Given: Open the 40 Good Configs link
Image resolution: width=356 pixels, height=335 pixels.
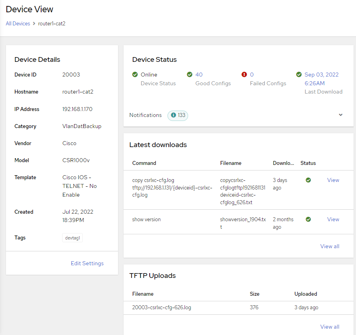Looking at the screenshot, I should (x=199, y=75).
